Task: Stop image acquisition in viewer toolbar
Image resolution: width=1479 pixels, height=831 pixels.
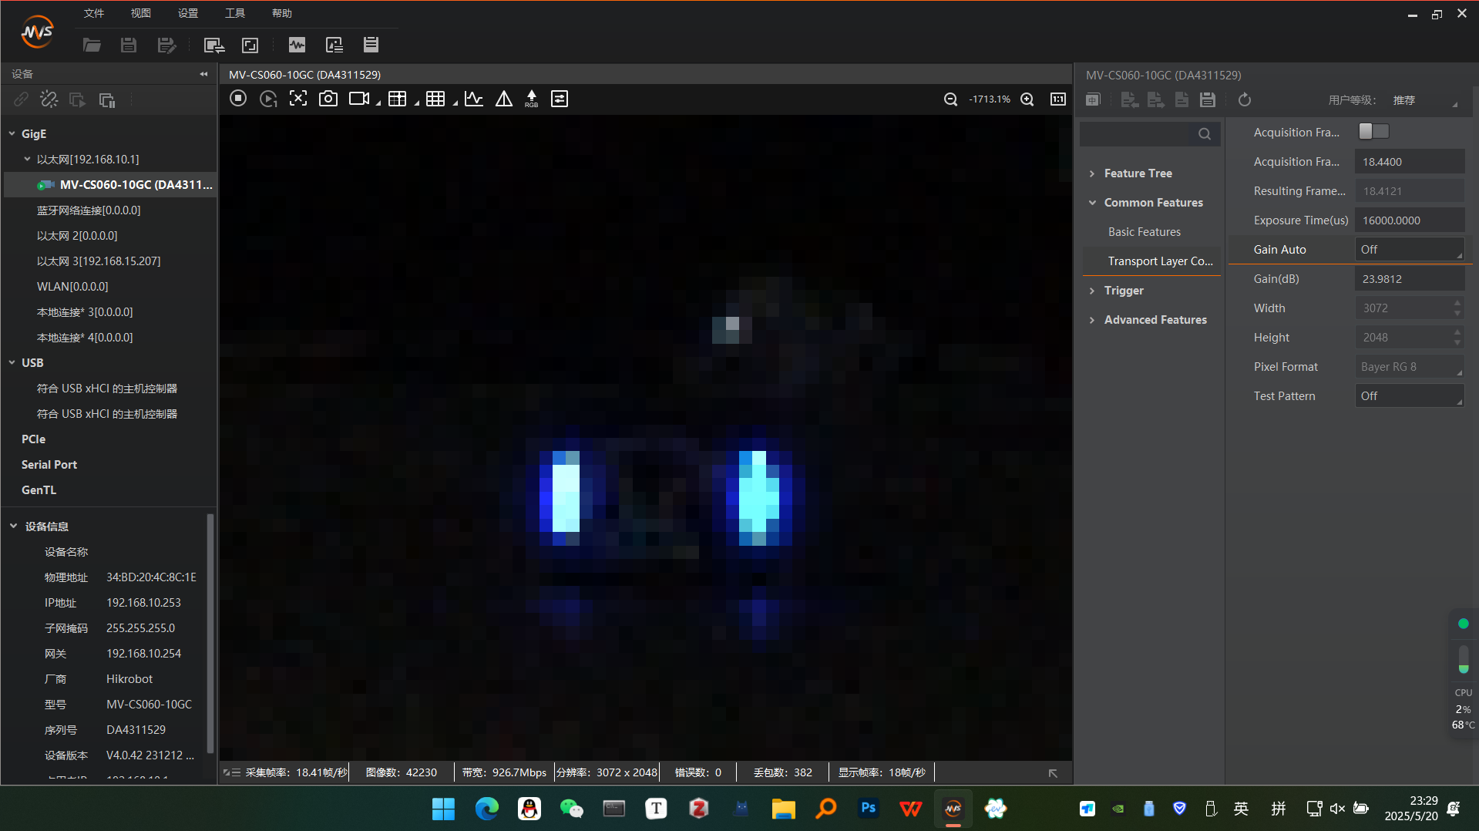Action: click(x=238, y=99)
